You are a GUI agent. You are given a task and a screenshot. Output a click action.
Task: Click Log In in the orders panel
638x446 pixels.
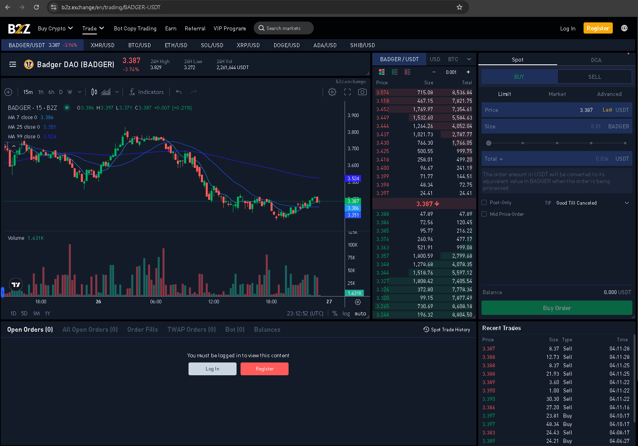[213, 369]
